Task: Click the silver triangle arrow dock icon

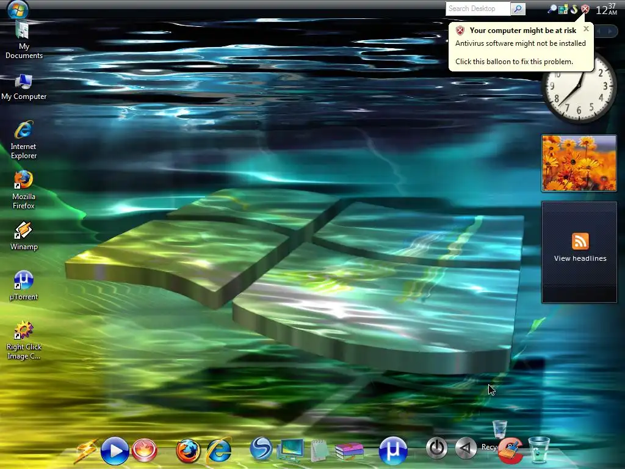Action: point(466,448)
